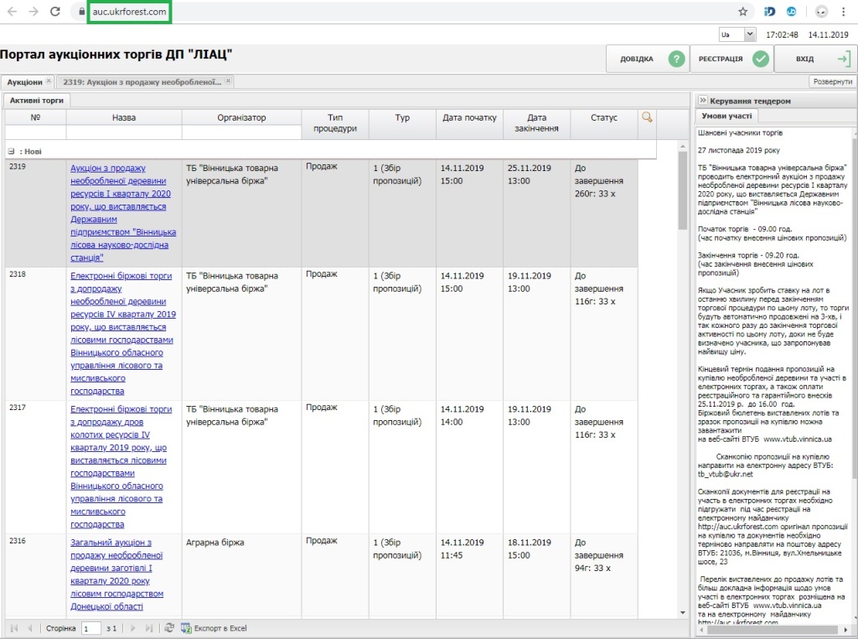Bookmark this page with the star icon

742,12
